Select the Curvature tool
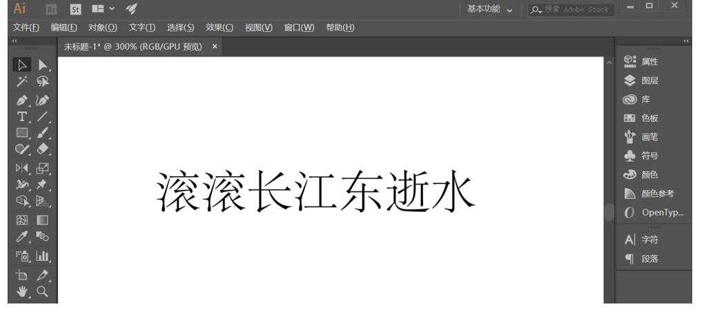Screen dimensions: 715x309 [43, 100]
